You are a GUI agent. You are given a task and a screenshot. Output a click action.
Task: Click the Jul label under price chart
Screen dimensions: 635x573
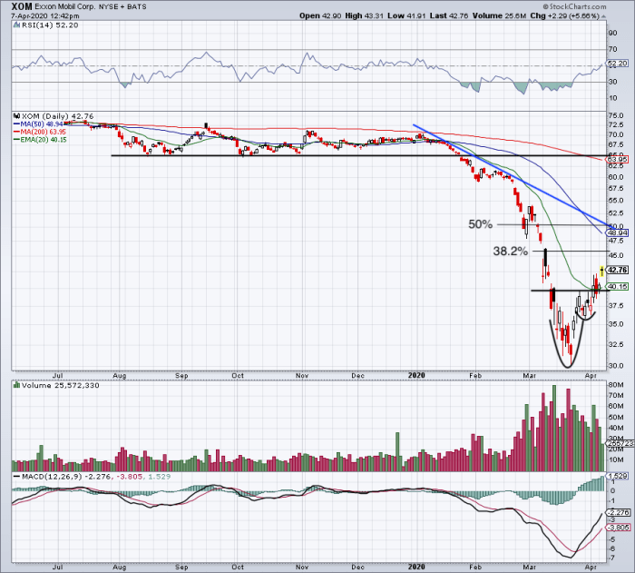point(57,375)
